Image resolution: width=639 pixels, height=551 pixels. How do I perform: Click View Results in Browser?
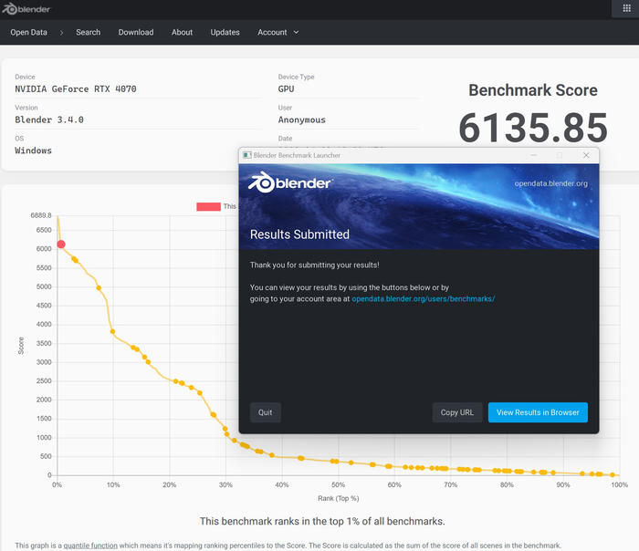click(x=538, y=412)
